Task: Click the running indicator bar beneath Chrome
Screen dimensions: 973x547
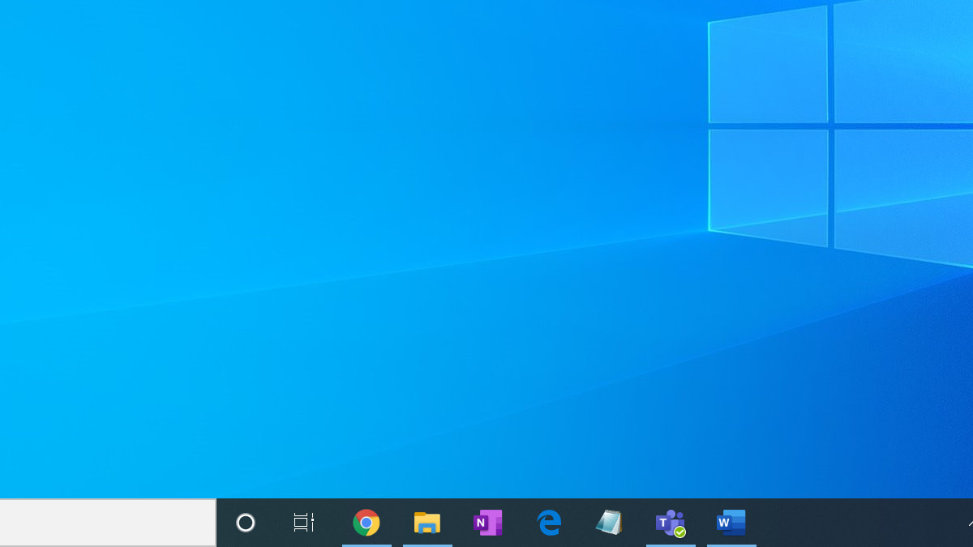Action: [x=366, y=545]
